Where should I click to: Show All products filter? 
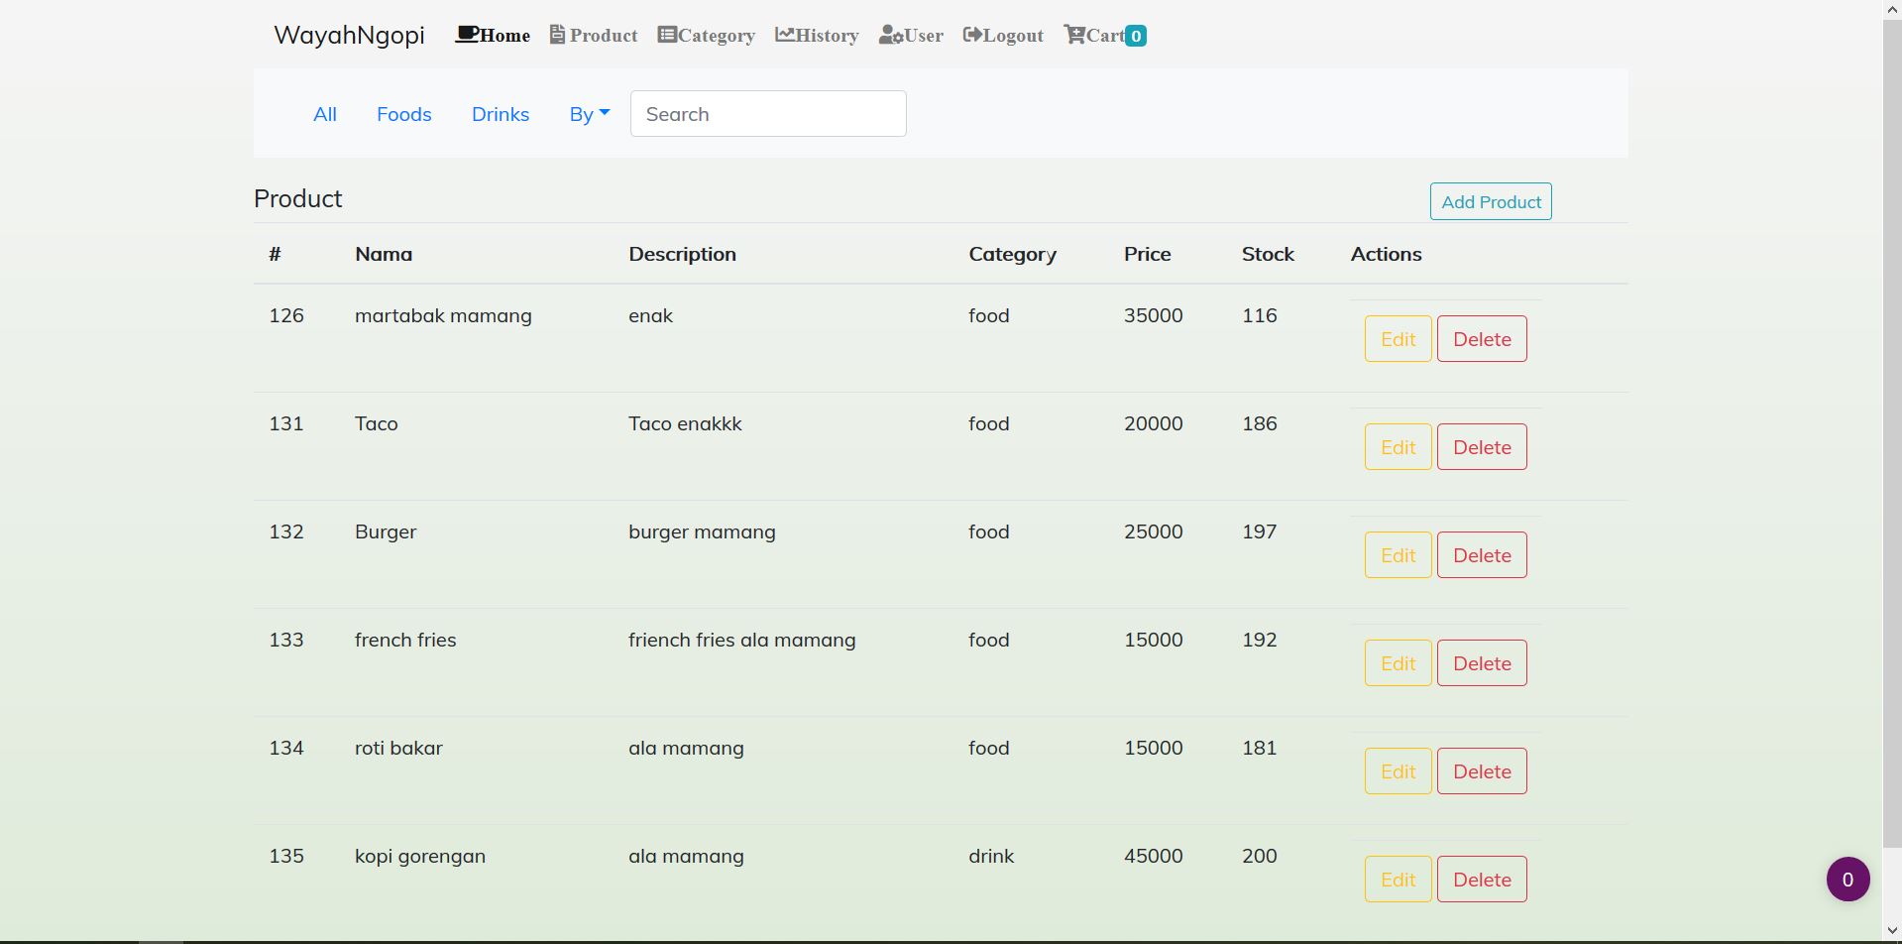325,114
